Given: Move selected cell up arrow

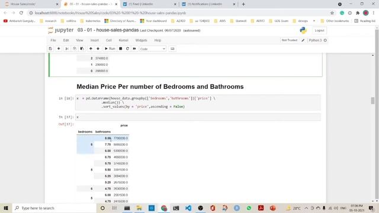Looking at the screenshot, I should (91, 49).
